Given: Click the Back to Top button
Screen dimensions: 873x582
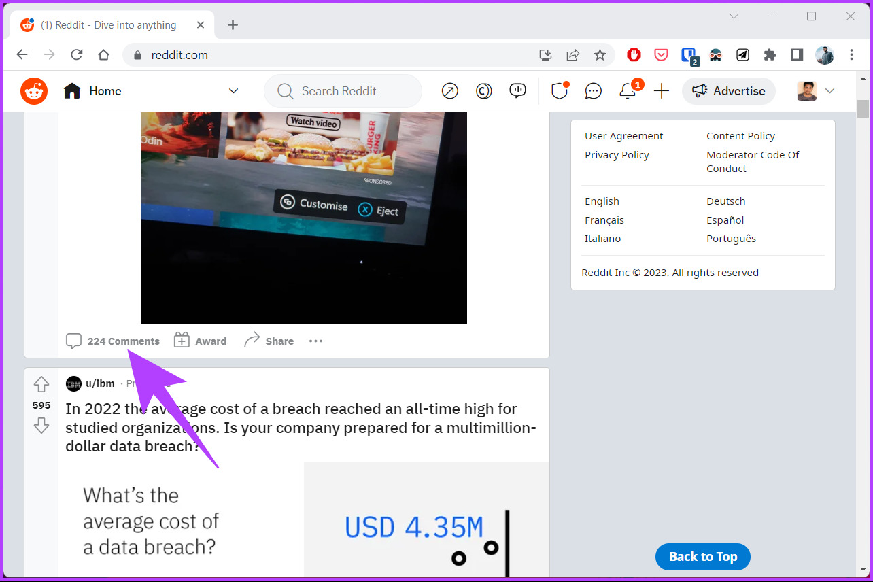Looking at the screenshot, I should coord(702,556).
